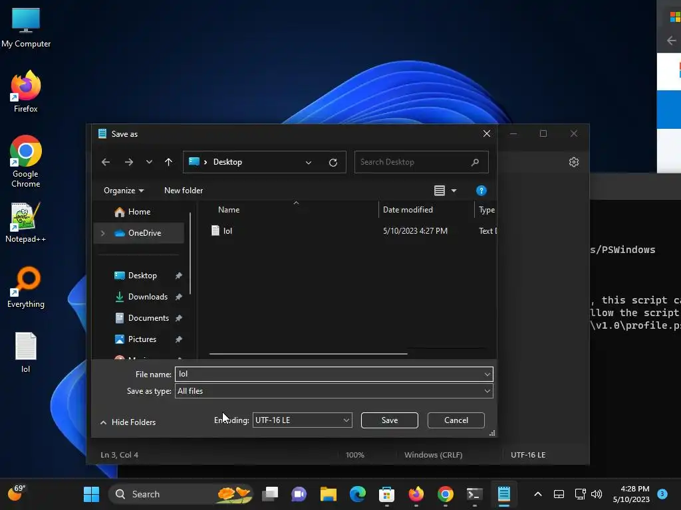Expand the OneDrive tree node
Viewport: 681px width, 510px height.
(103, 233)
